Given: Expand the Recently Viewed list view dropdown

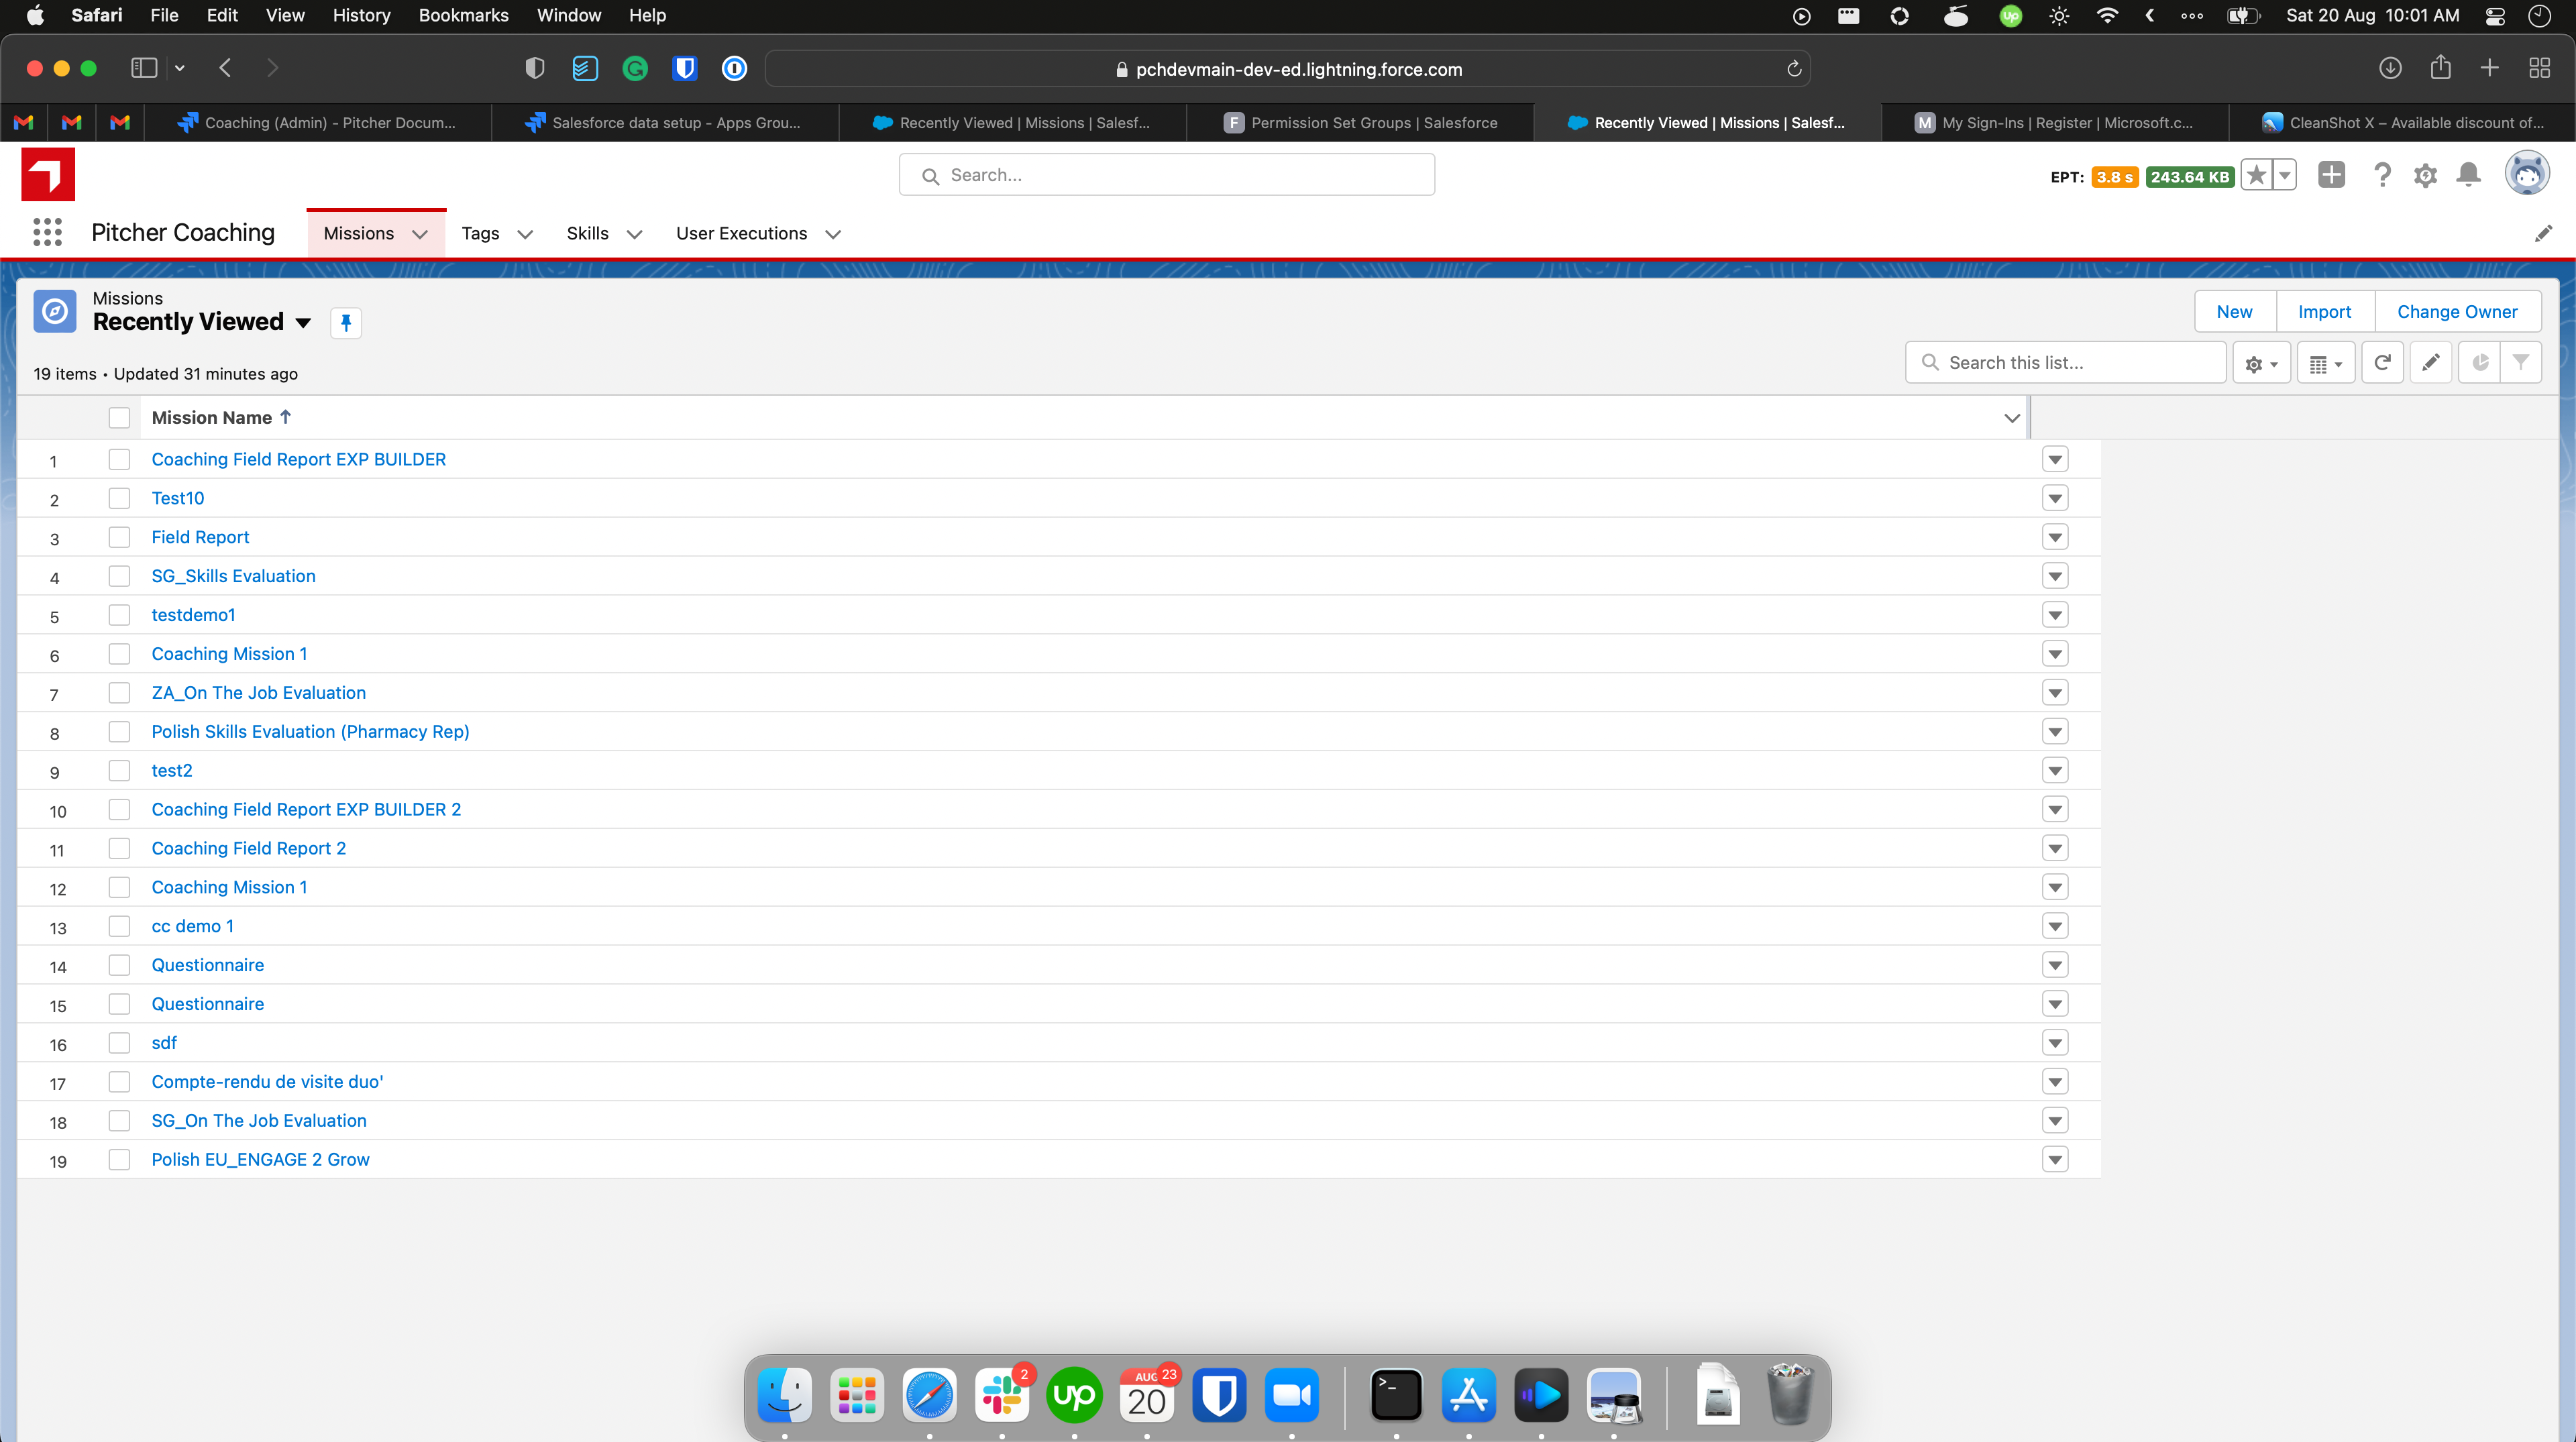Looking at the screenshot, I should click(x=303, y=322).
